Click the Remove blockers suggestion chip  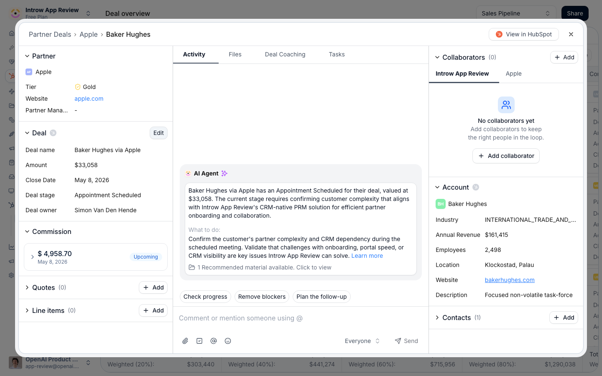262,297
